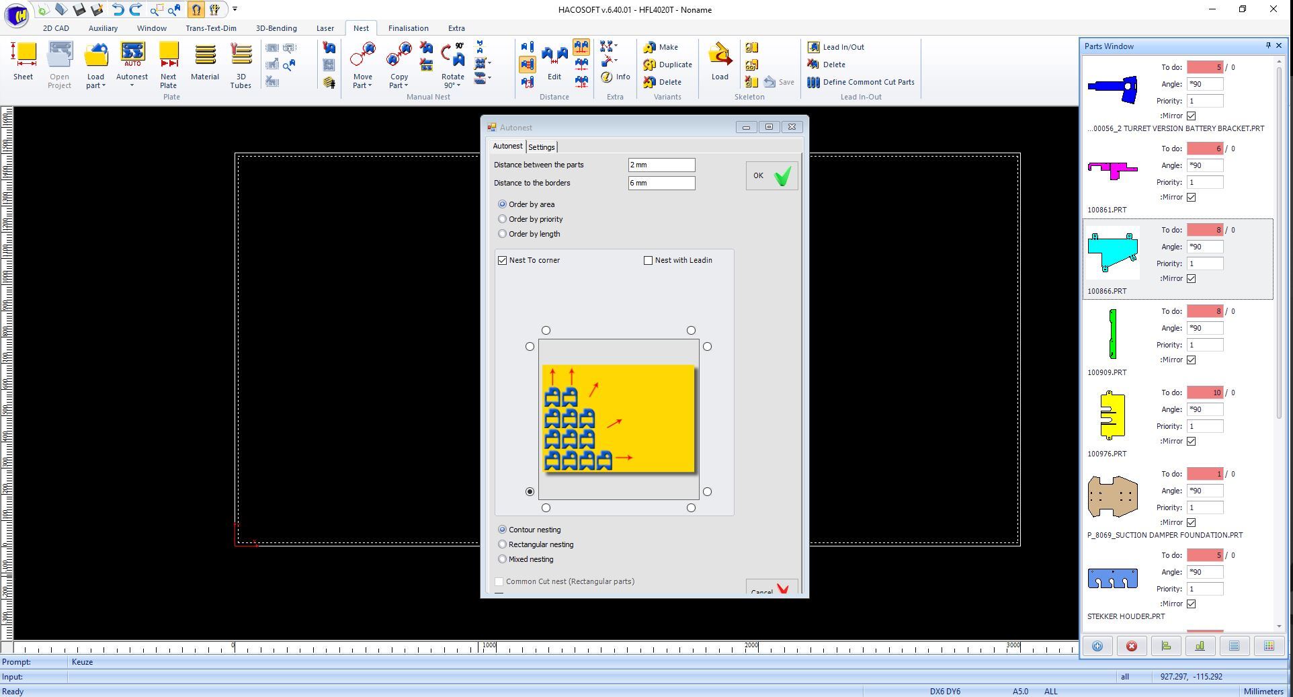This screenshot has width=1293, height=697.
Task: Click the horizontal bar align icon in Parts Window
Action: coord(1166,646)
